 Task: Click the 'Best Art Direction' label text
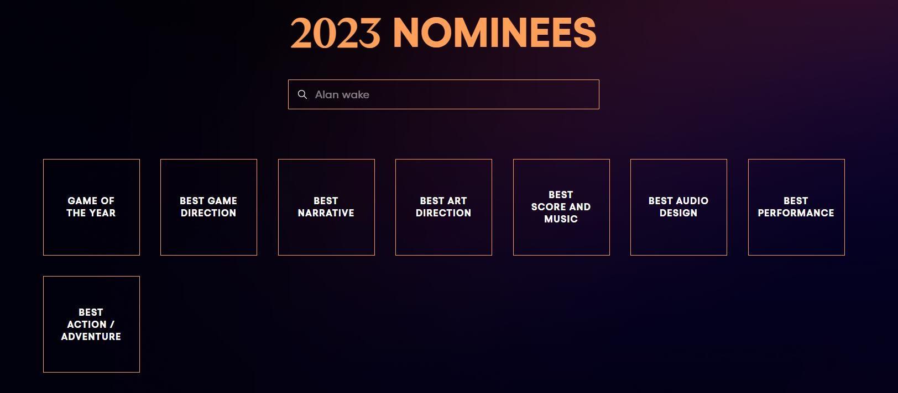tap(443, 207)
